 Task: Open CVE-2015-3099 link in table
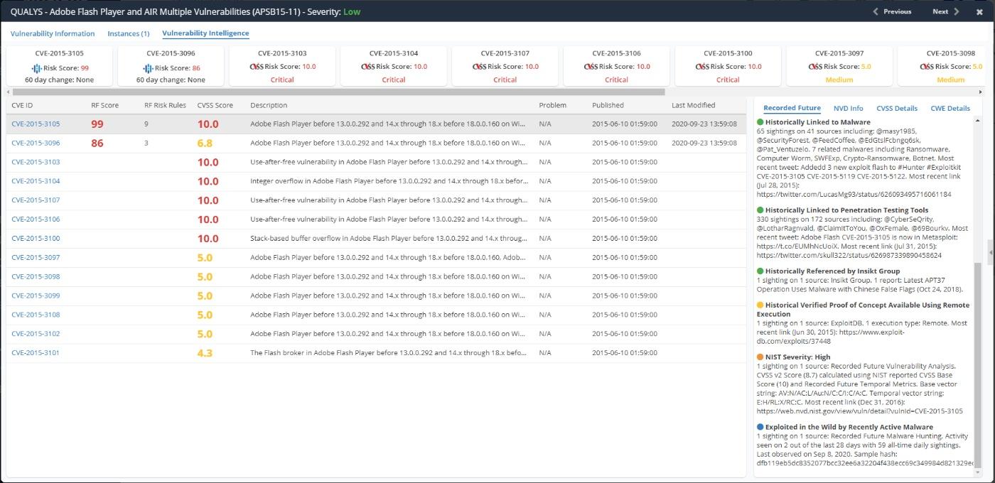[x=36, y=295]
